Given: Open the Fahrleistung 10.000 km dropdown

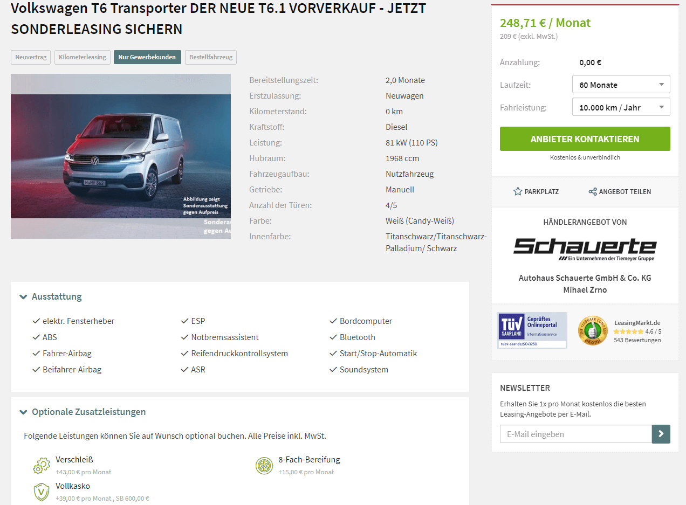Looking at the screenshot, I should (621, 107).
